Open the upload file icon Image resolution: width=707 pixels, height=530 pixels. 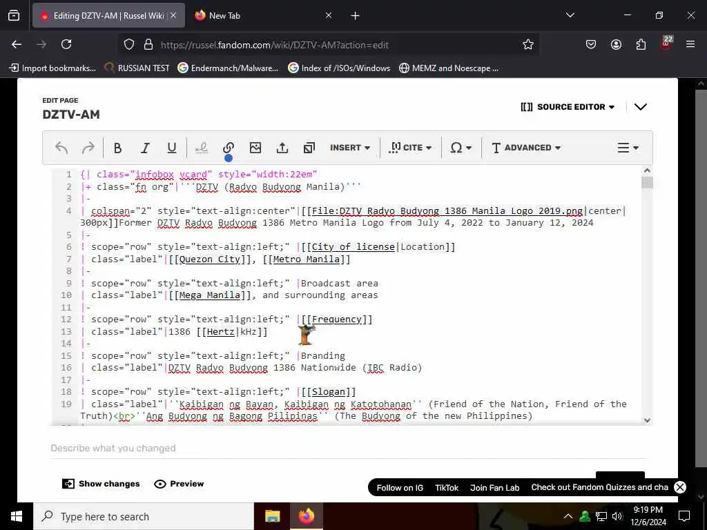[x=282, y=148]
